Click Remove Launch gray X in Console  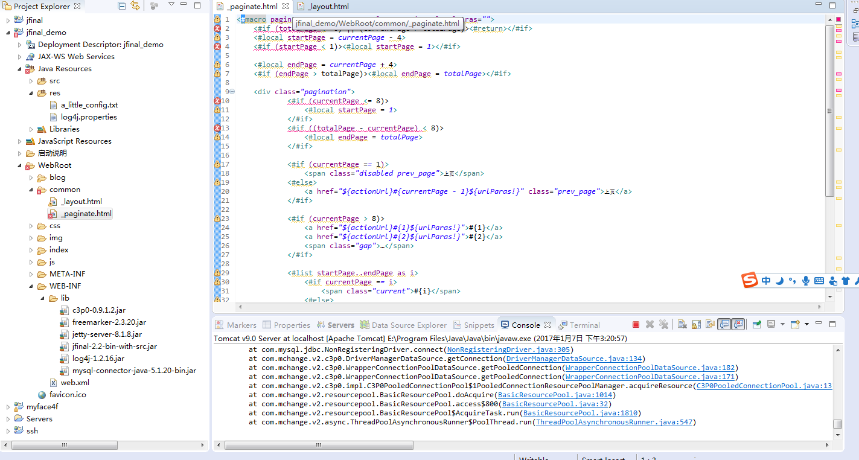[x=650, y=324]
